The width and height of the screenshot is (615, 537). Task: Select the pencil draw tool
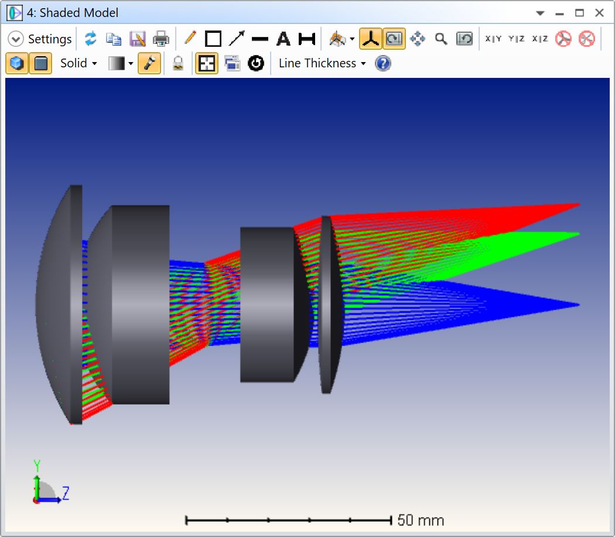pos(190,39)
